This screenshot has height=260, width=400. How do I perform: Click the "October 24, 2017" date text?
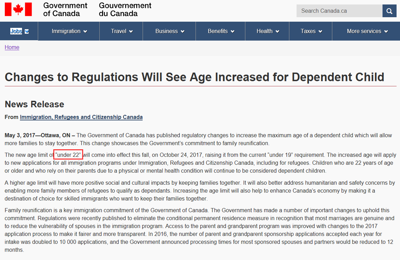point(181,155)
